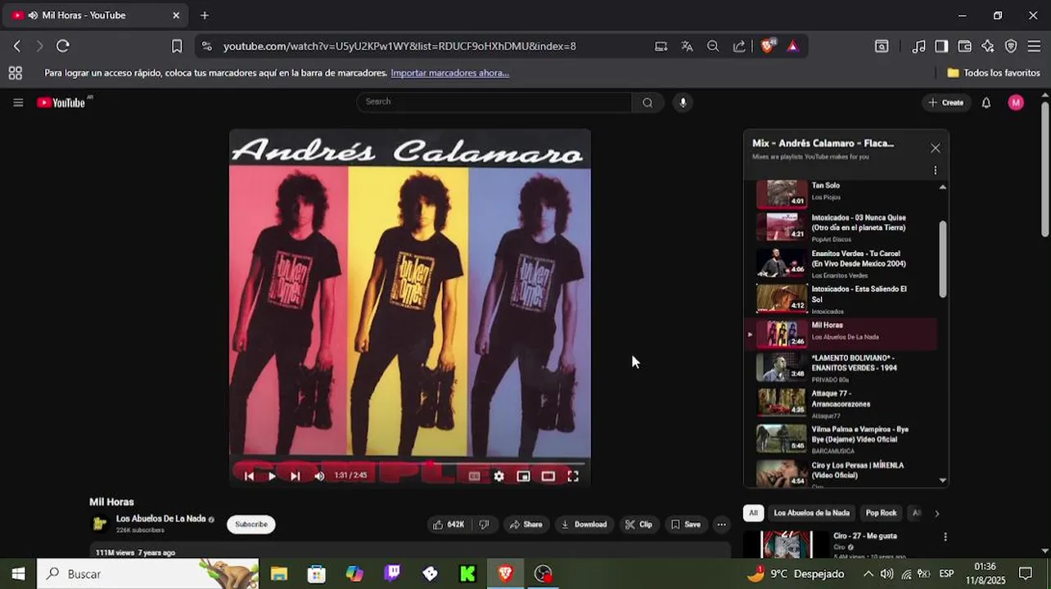Dislike the Mil Horas video
The image size is (1051, 589).
(x=485, y=524)
